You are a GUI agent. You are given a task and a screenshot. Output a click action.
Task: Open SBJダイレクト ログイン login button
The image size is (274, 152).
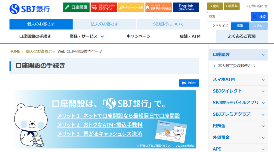[x=104, y=7]
